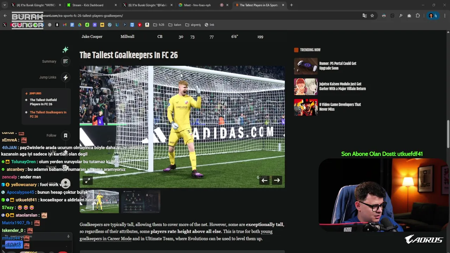Open the Google Docs bookmark icon
The width and height of the screenshot is (450, 253).
click(72, 25)
